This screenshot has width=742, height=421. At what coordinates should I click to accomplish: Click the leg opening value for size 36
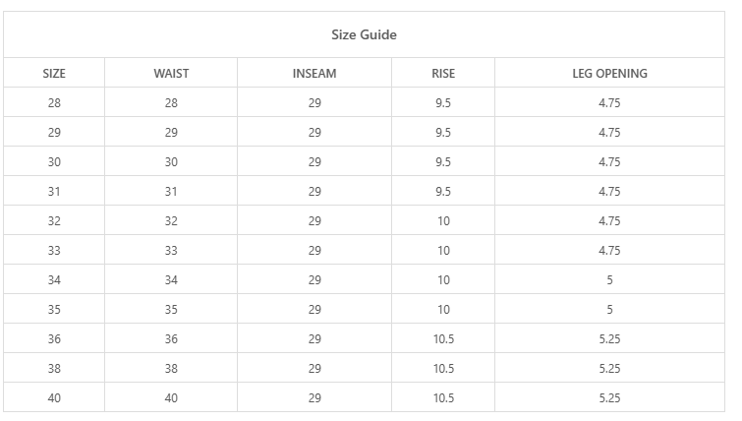tap(609, 339)
